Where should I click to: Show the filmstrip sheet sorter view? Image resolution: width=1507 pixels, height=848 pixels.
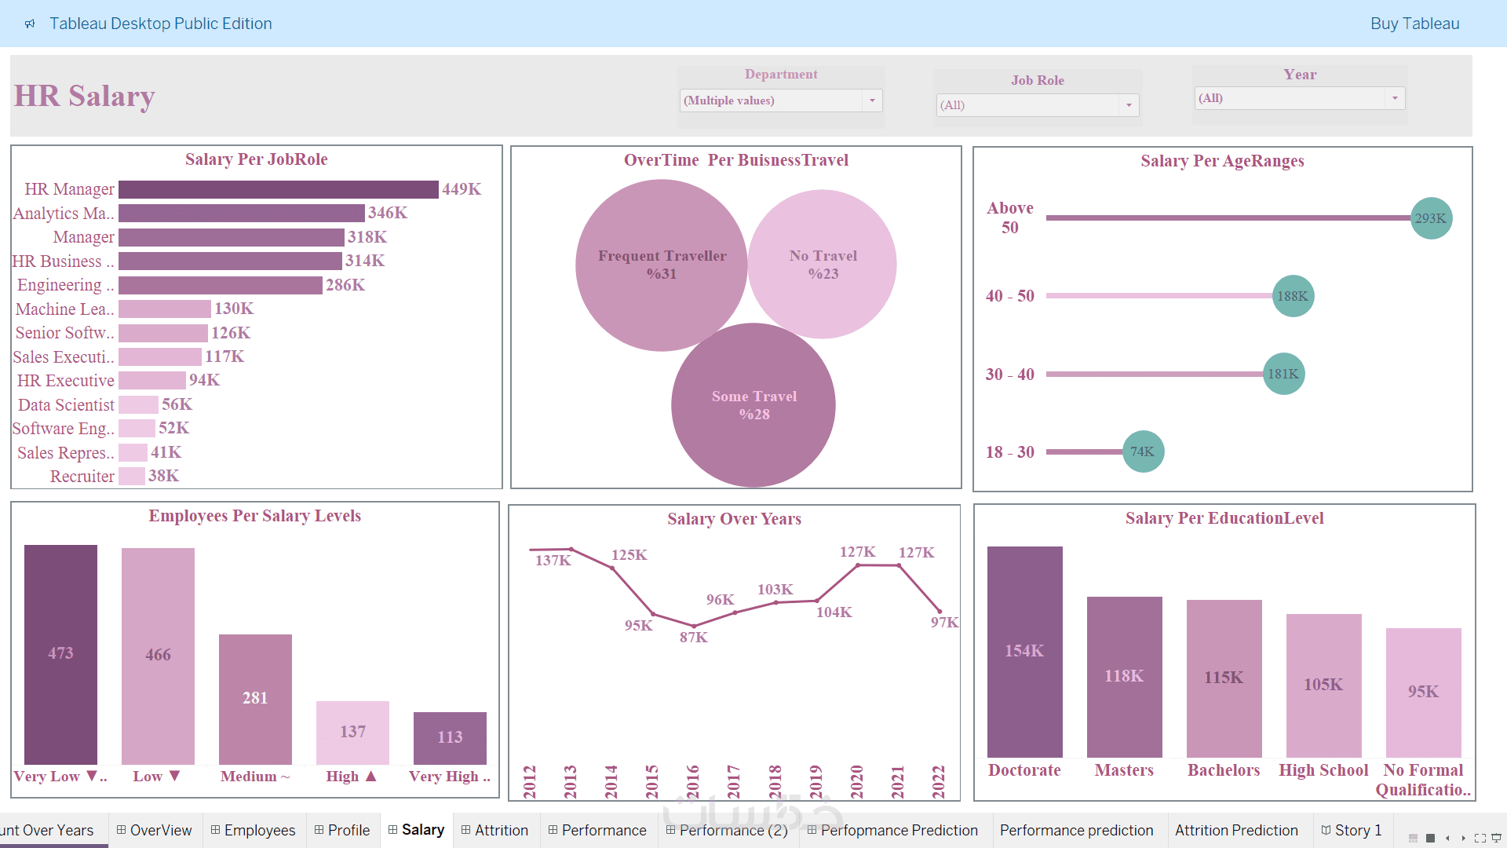pos(1413,838)
